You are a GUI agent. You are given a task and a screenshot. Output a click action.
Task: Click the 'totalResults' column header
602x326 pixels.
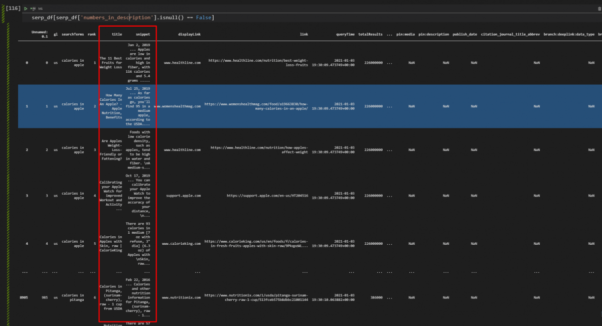[x=370, y=34]
